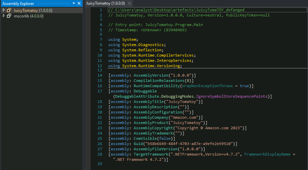Click the TargetFramework attribute

click(151, 155)
